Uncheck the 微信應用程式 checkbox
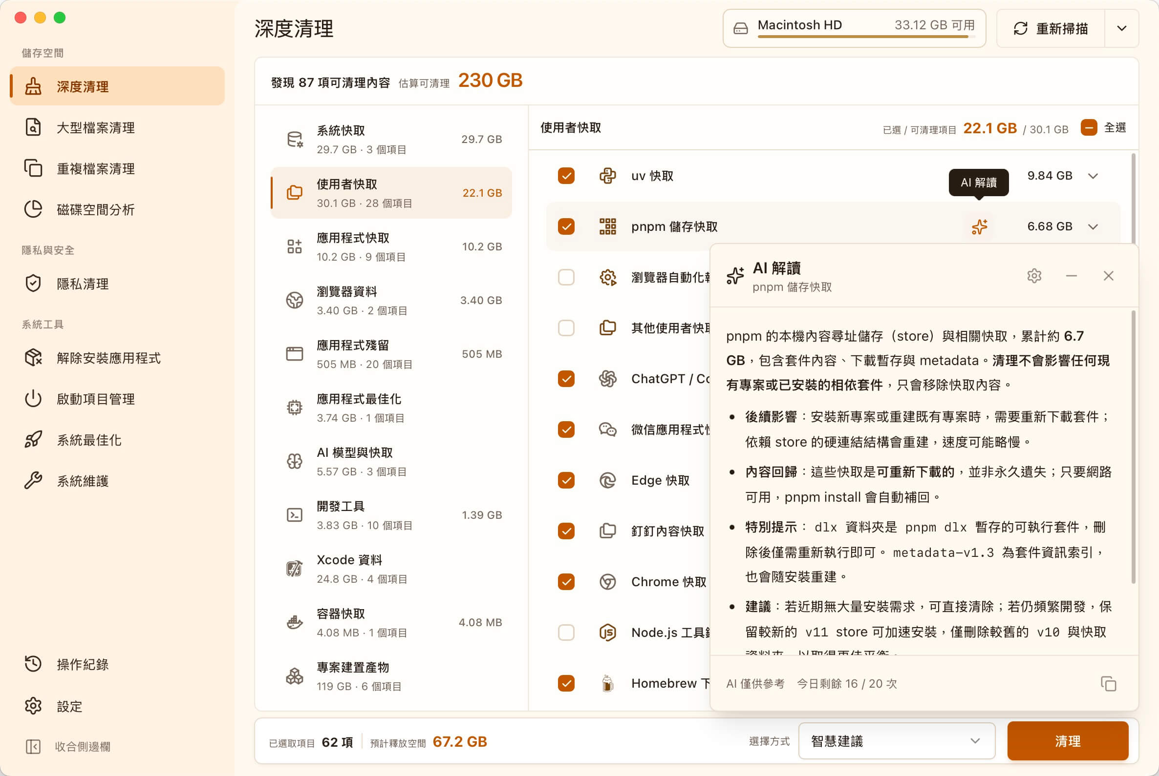The width and height of the screenshot is (1159, 776). click(x=566, y=429)
